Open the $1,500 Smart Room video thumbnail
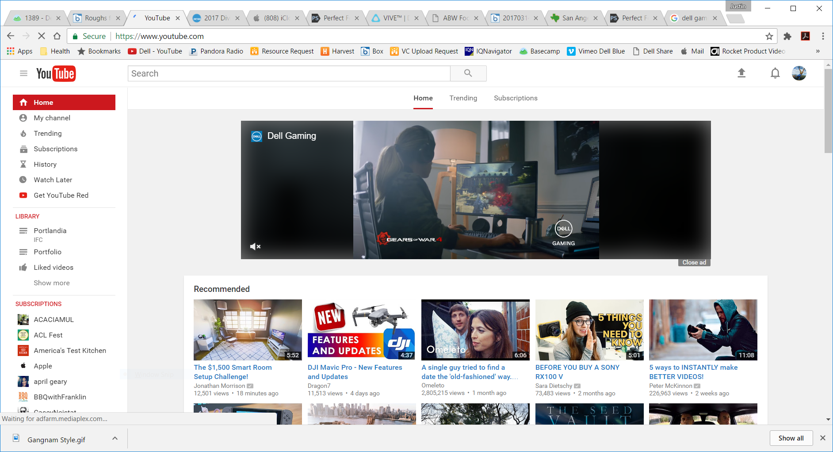This screenshot has width=833, height=452. click(248, 330)
